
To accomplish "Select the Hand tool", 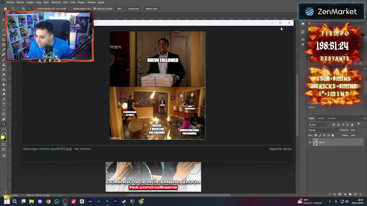I will pos(4,119).
